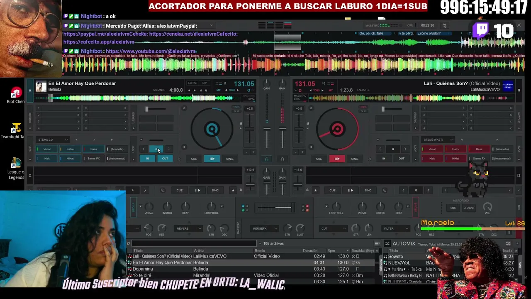Open the STEMS (FAST) pads dropdown
The image size is (531, 299).
tap(438, 140)
